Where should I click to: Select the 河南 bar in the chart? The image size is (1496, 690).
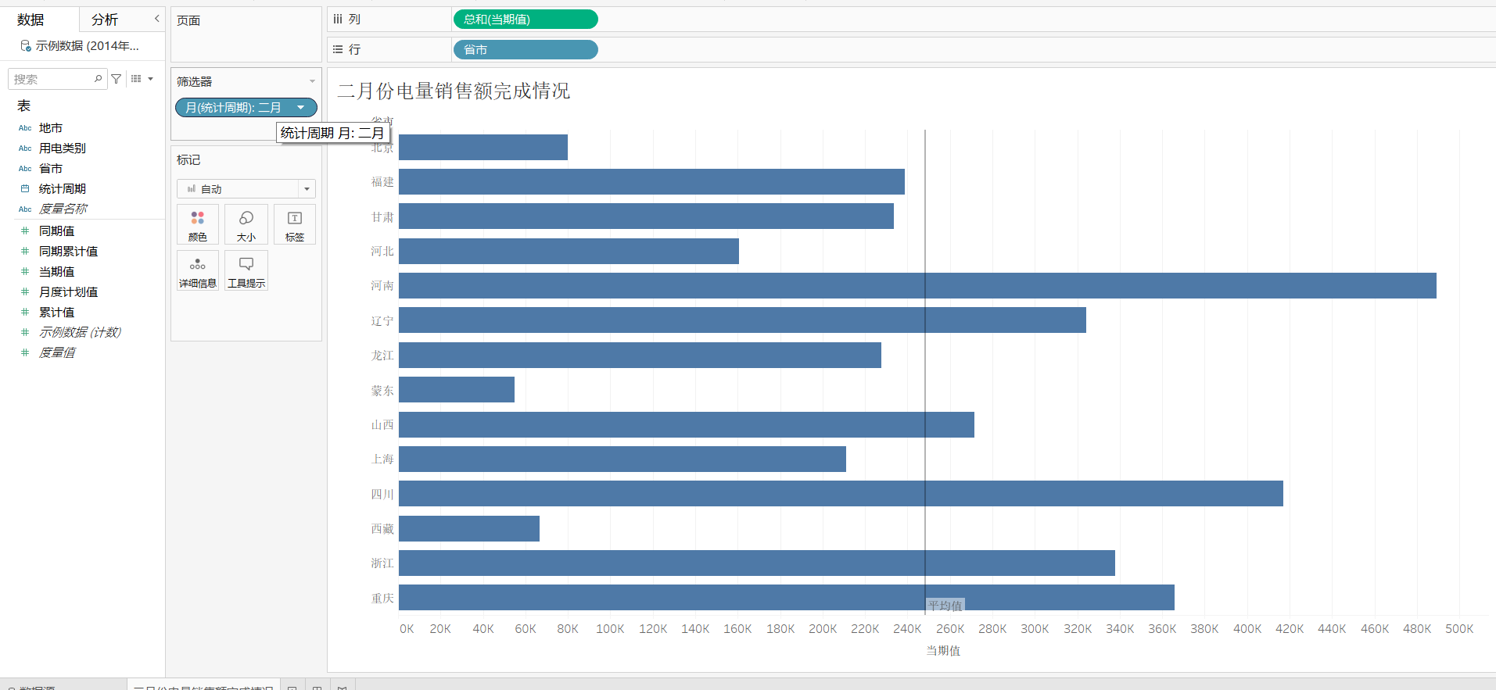917,286
